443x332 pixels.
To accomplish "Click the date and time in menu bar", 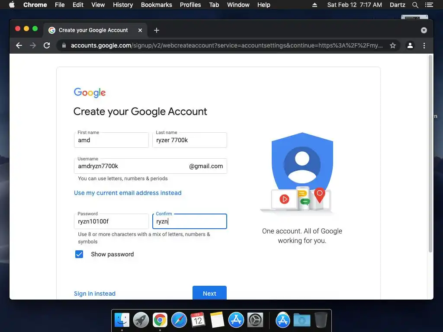I will (355, 5).
